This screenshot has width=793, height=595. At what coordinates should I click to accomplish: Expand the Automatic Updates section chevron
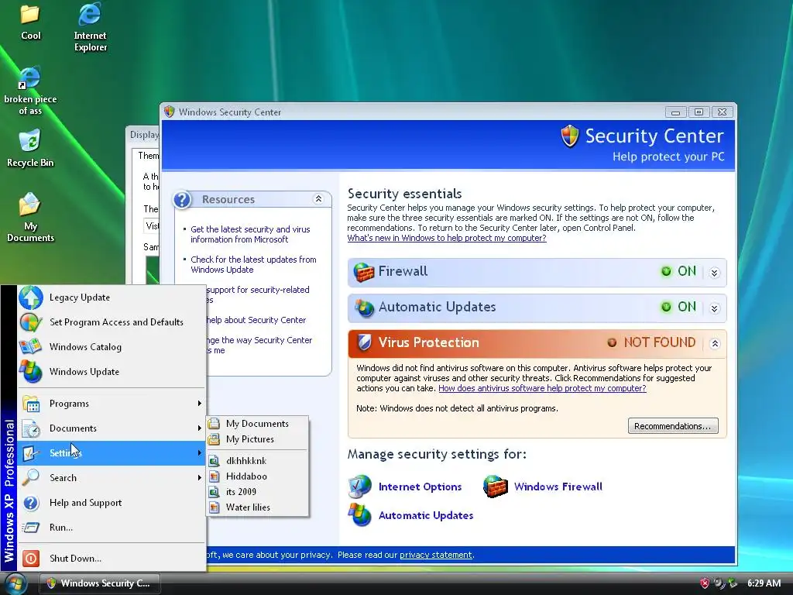click(x=715, y=308)
